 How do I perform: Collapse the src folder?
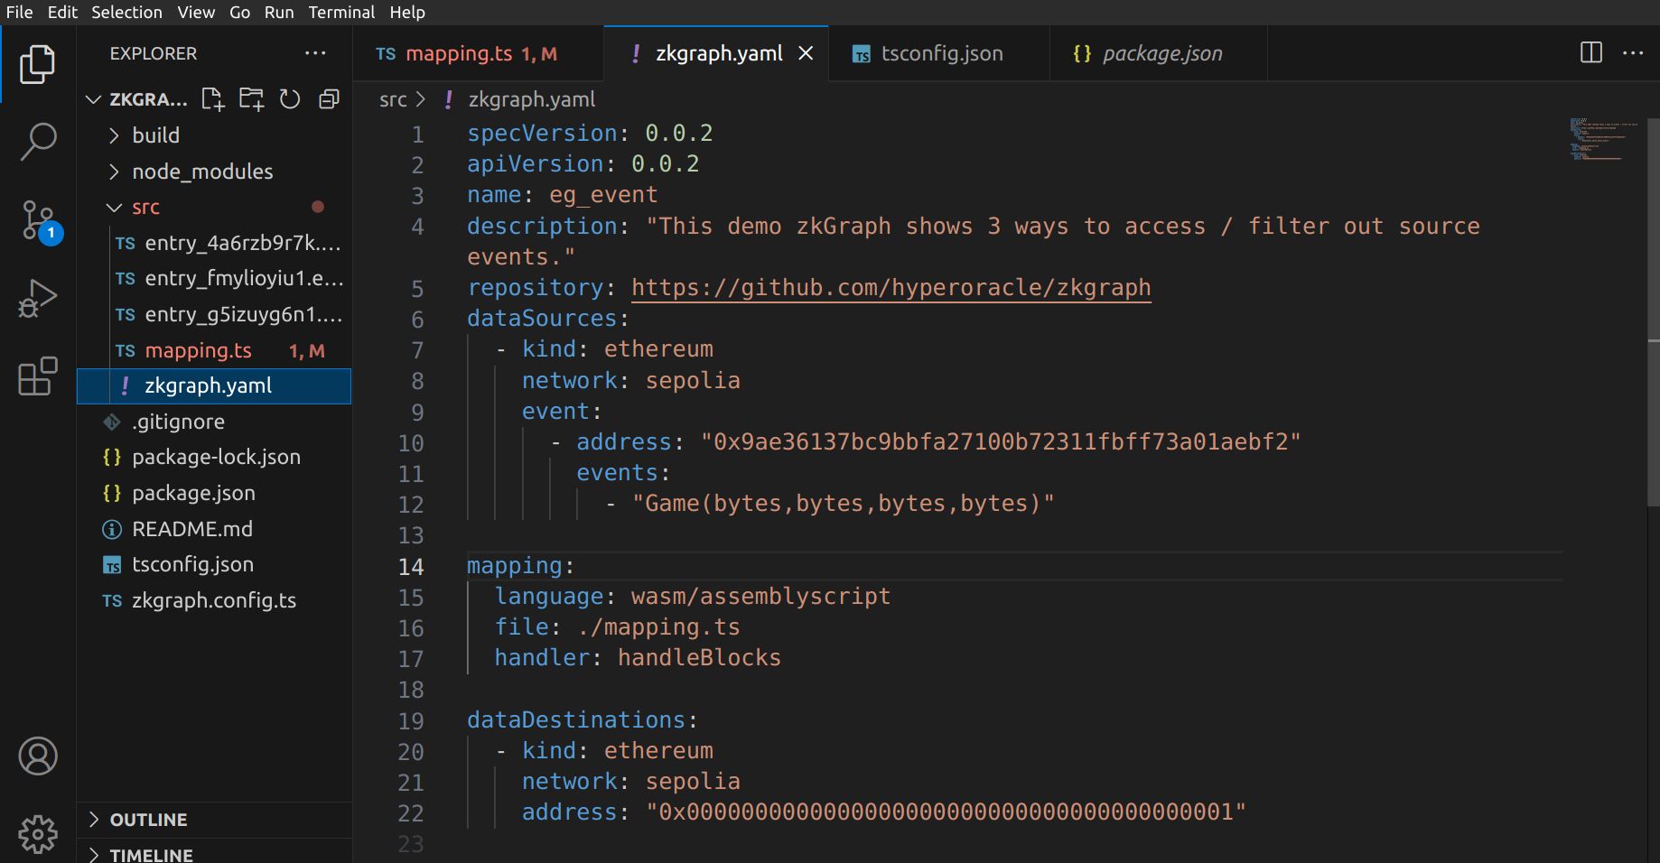click(x=114, y=208)
